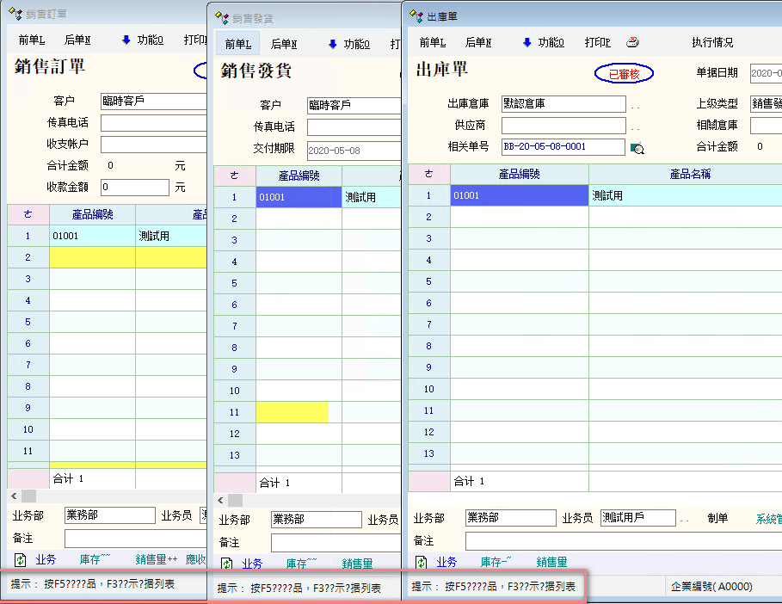The image size is (782, 604).
Task: Click 执行情况 in 出庫單 toolbar
Action: pos(712,43)
